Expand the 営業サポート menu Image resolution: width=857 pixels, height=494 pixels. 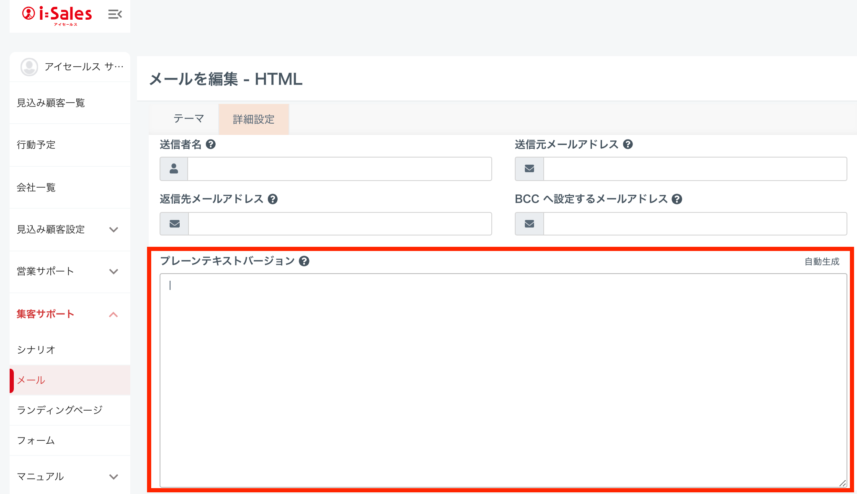click(113, 272)
